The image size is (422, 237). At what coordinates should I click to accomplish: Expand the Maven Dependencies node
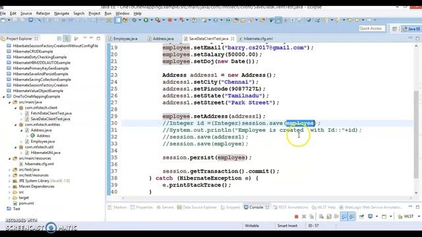10,187
